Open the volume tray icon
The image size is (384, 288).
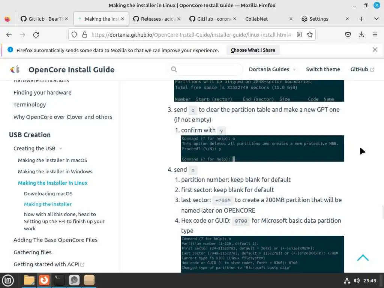coord(357,280)
